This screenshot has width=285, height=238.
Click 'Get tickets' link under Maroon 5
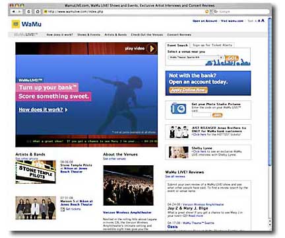point(73,209)
